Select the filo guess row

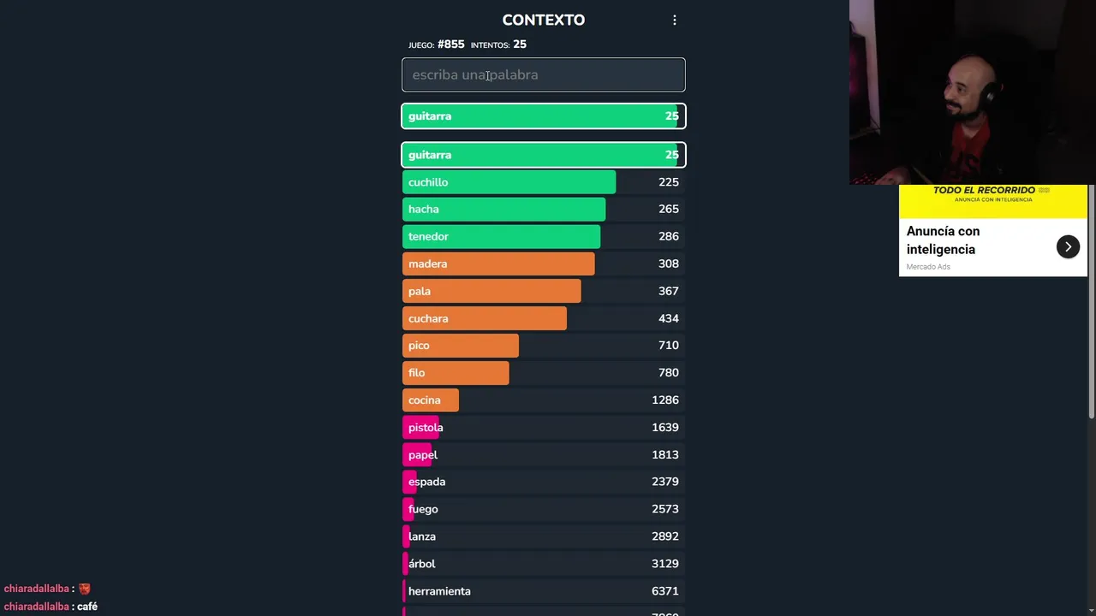click(x=544, y=373)
